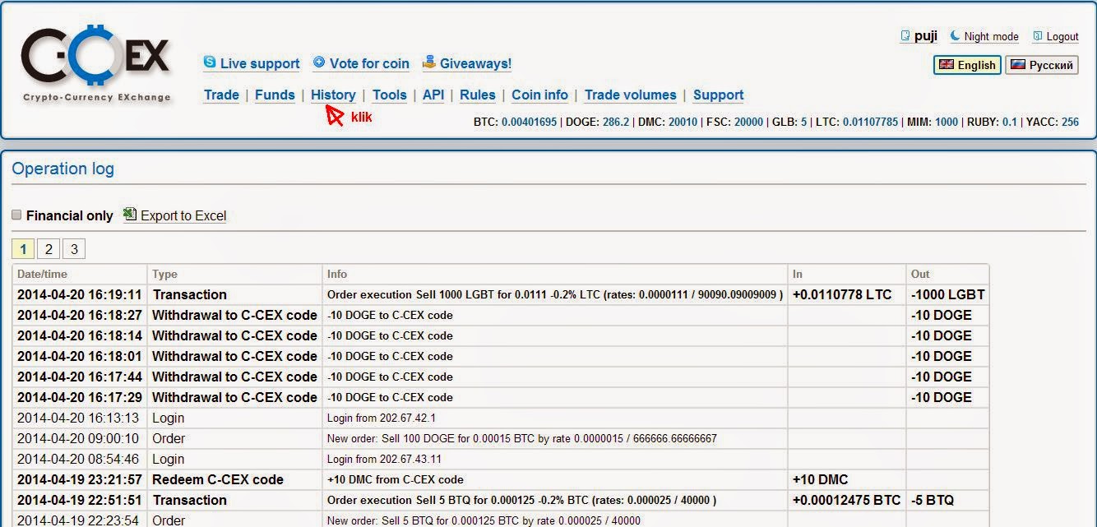Select Withdrawal row dated 2014-04-20 16:18:27
This screenshot has height=527, width=1097.
point(500,315)
